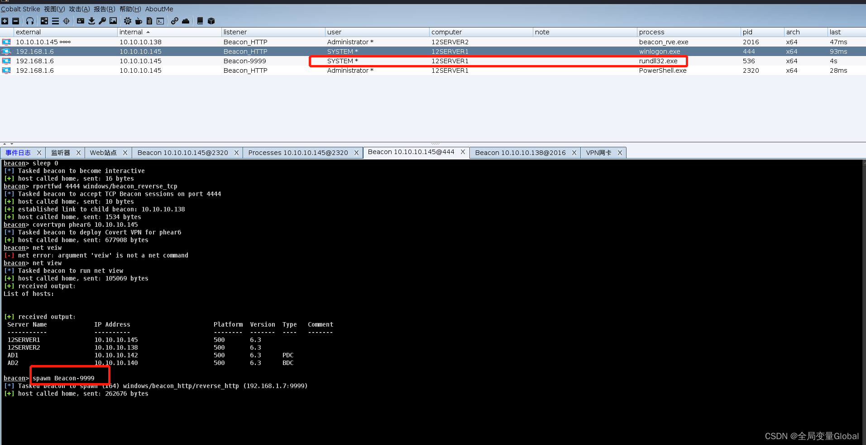Click the connect to team server plus icon
This screenshot has height=445, width=866.
(5, 21)
